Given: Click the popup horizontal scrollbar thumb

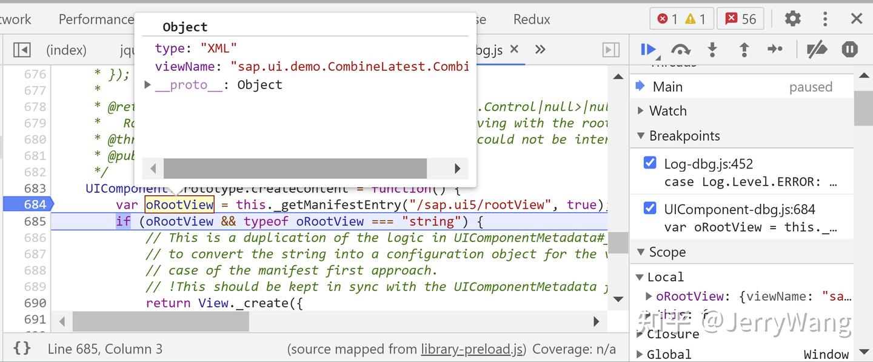Looking at the screenshot, I should click(x=295, y=169).
